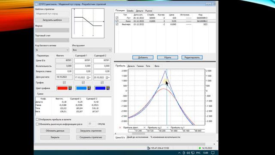This screenshot has width=275, height=155.
Task: Open the network icon in the system tray
Action: click(193, 153)
